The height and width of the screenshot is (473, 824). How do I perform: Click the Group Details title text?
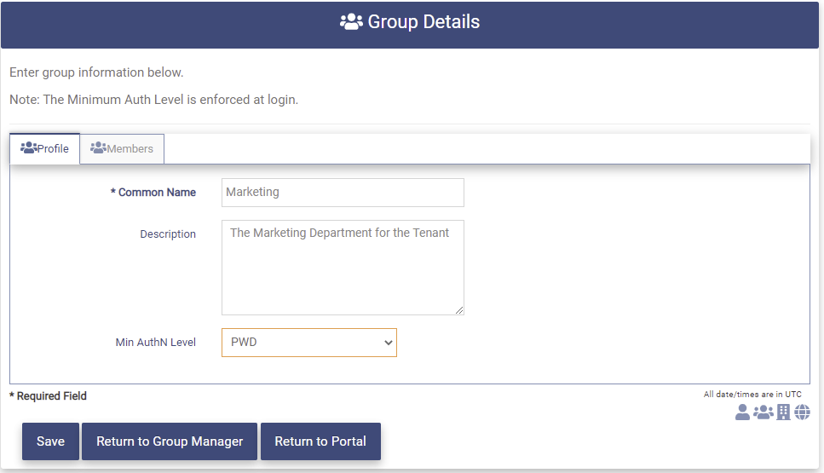424,22
